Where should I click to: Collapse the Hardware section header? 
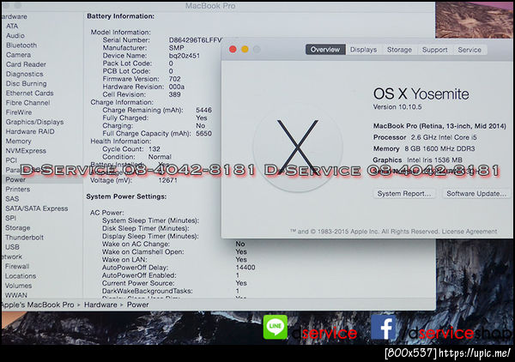point(14,16)
